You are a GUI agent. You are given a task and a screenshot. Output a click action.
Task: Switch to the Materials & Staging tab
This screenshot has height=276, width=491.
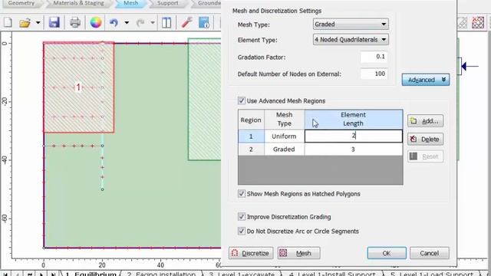click(78, 3)
